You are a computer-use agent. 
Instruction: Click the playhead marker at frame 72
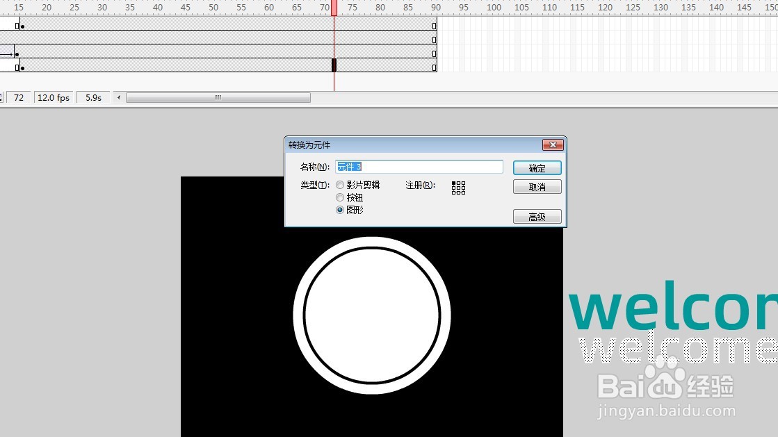334,8
